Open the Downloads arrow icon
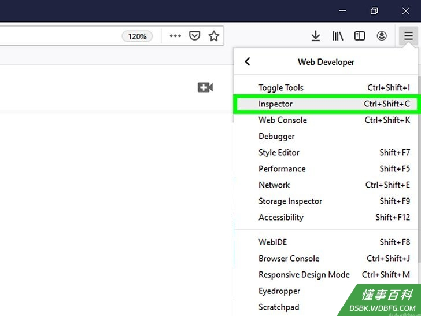The width and height of the screenshot is (421, 316). 316,36
